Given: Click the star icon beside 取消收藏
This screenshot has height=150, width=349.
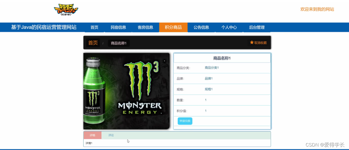Looking at the screenshot, I should [x=252, y=42].
